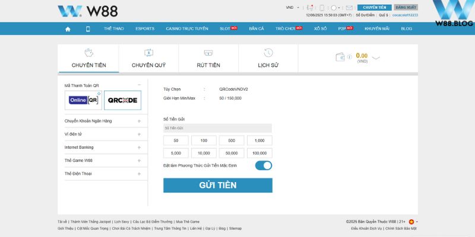Choose the 10,000 amount preset
Screen dimensions: 475x237
(x=204, y=153)
